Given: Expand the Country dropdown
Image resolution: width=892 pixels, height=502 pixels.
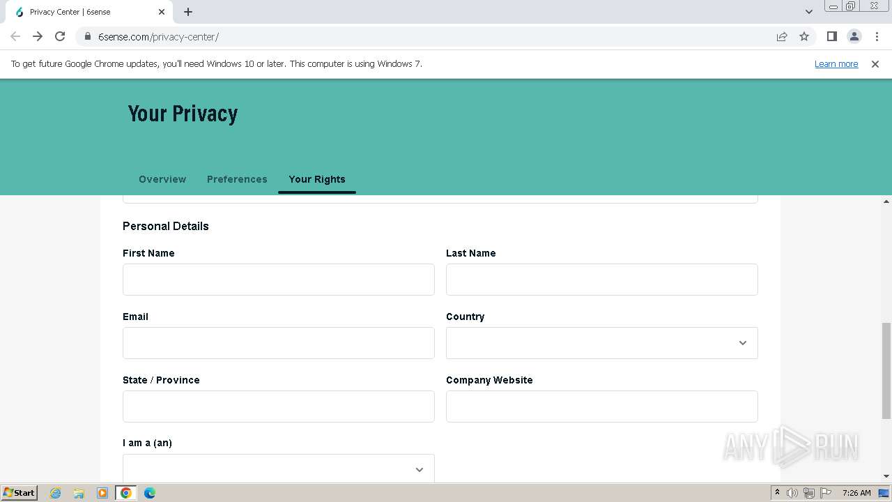Looking at the screenshot, I should pyautogui.click(x=602, y=343).
